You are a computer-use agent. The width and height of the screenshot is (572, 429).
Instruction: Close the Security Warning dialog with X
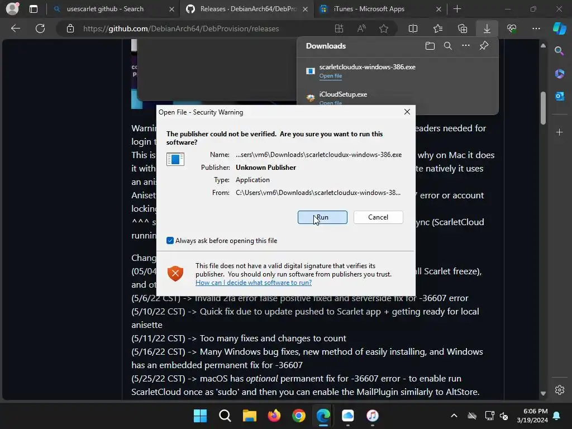[x=407, y=112]
